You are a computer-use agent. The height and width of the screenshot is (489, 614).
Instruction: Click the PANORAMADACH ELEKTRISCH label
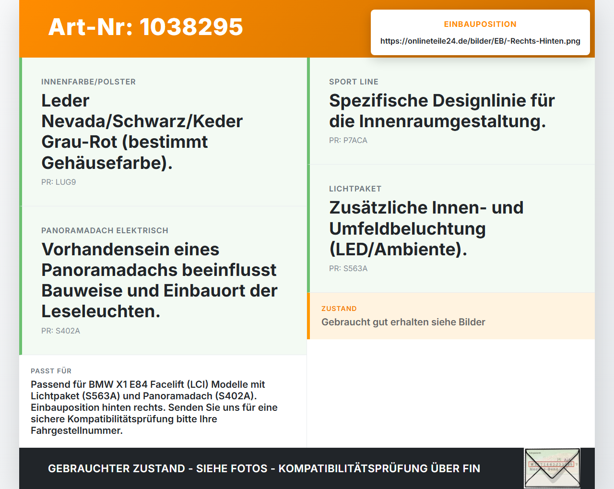[105, 230]
